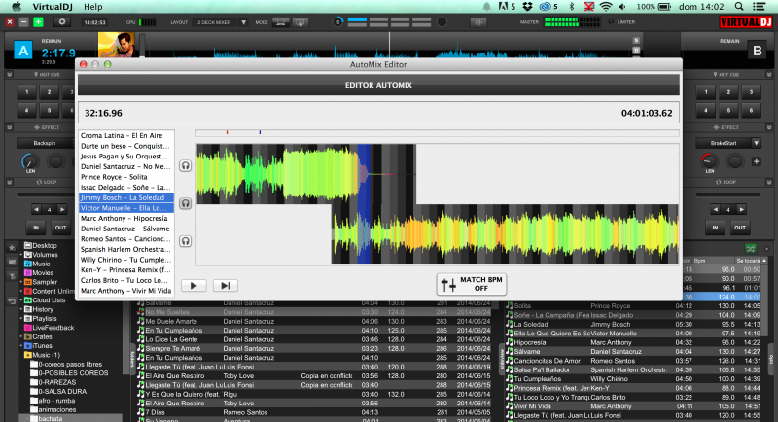
Task: Click the plus button beside the right effect knobs
Action: pos(757,161)
